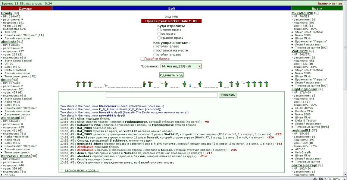Screen dimensions: 347x180
Task: Click 'HellsBreath' item under realmad91
Action: coord(303,152)
